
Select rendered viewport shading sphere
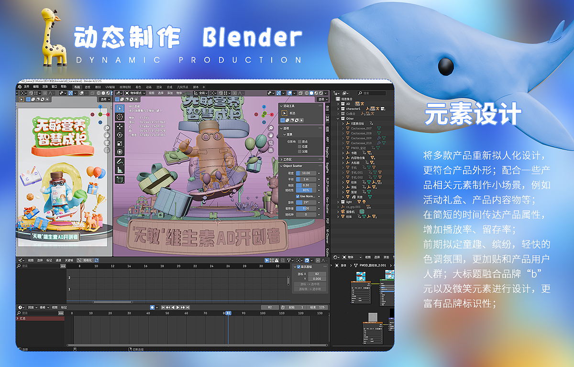tap(321, 93)
